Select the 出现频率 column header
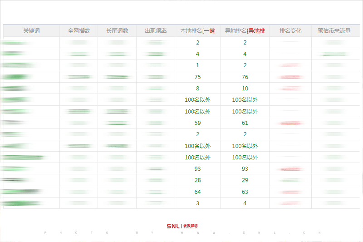This screenshot has height=242, width=363. (x=156, y=31)
